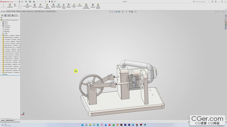Toggle Instant3D mode

tap(80, 5)
